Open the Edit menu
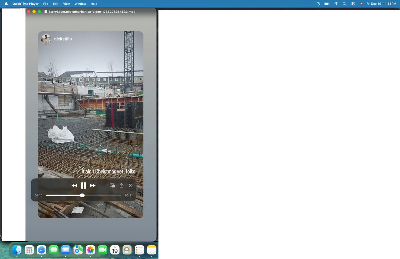The width and height of the screenshot is (400, 259). pos(56,4)
